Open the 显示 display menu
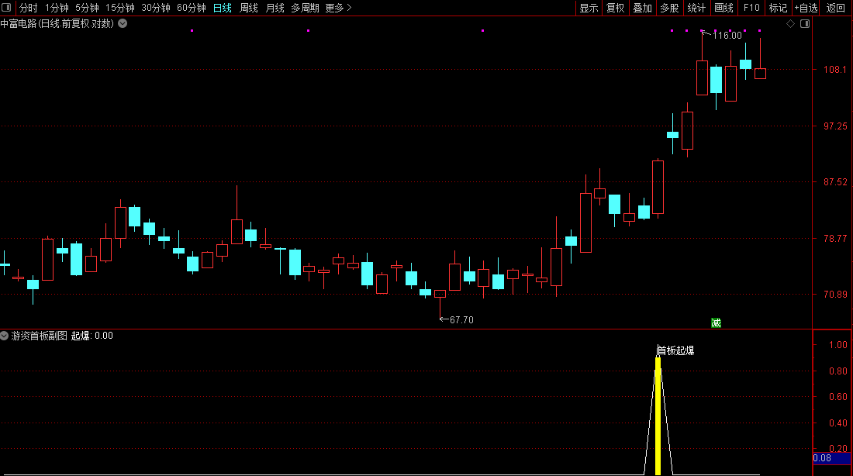This screenshot has width=853, height=476. (589, 9)
